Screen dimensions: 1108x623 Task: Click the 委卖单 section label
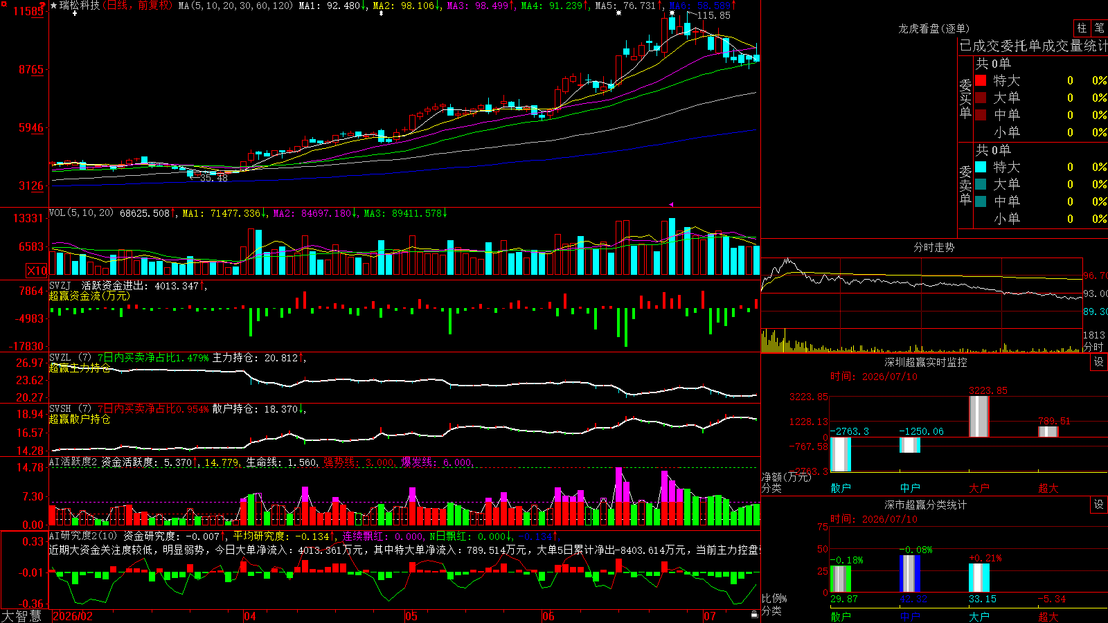pos(965,185)
